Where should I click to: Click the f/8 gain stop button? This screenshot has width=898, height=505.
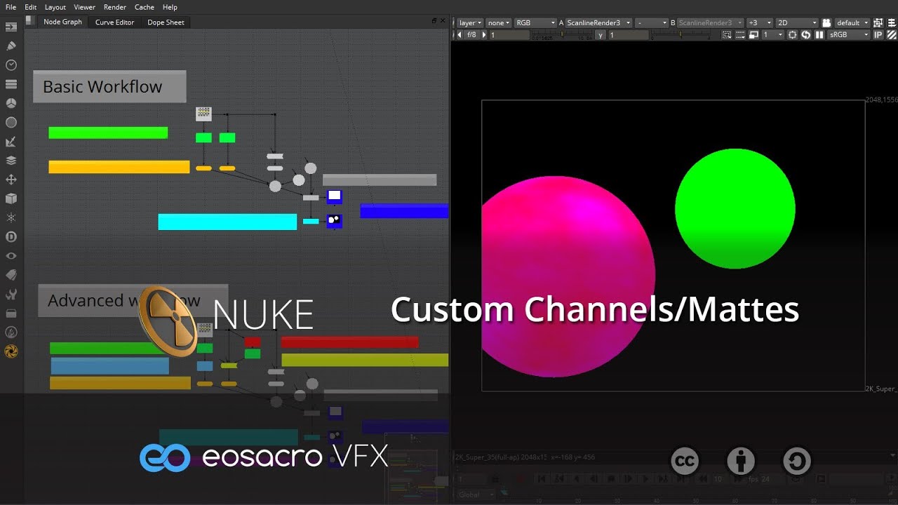click(471, 34)
